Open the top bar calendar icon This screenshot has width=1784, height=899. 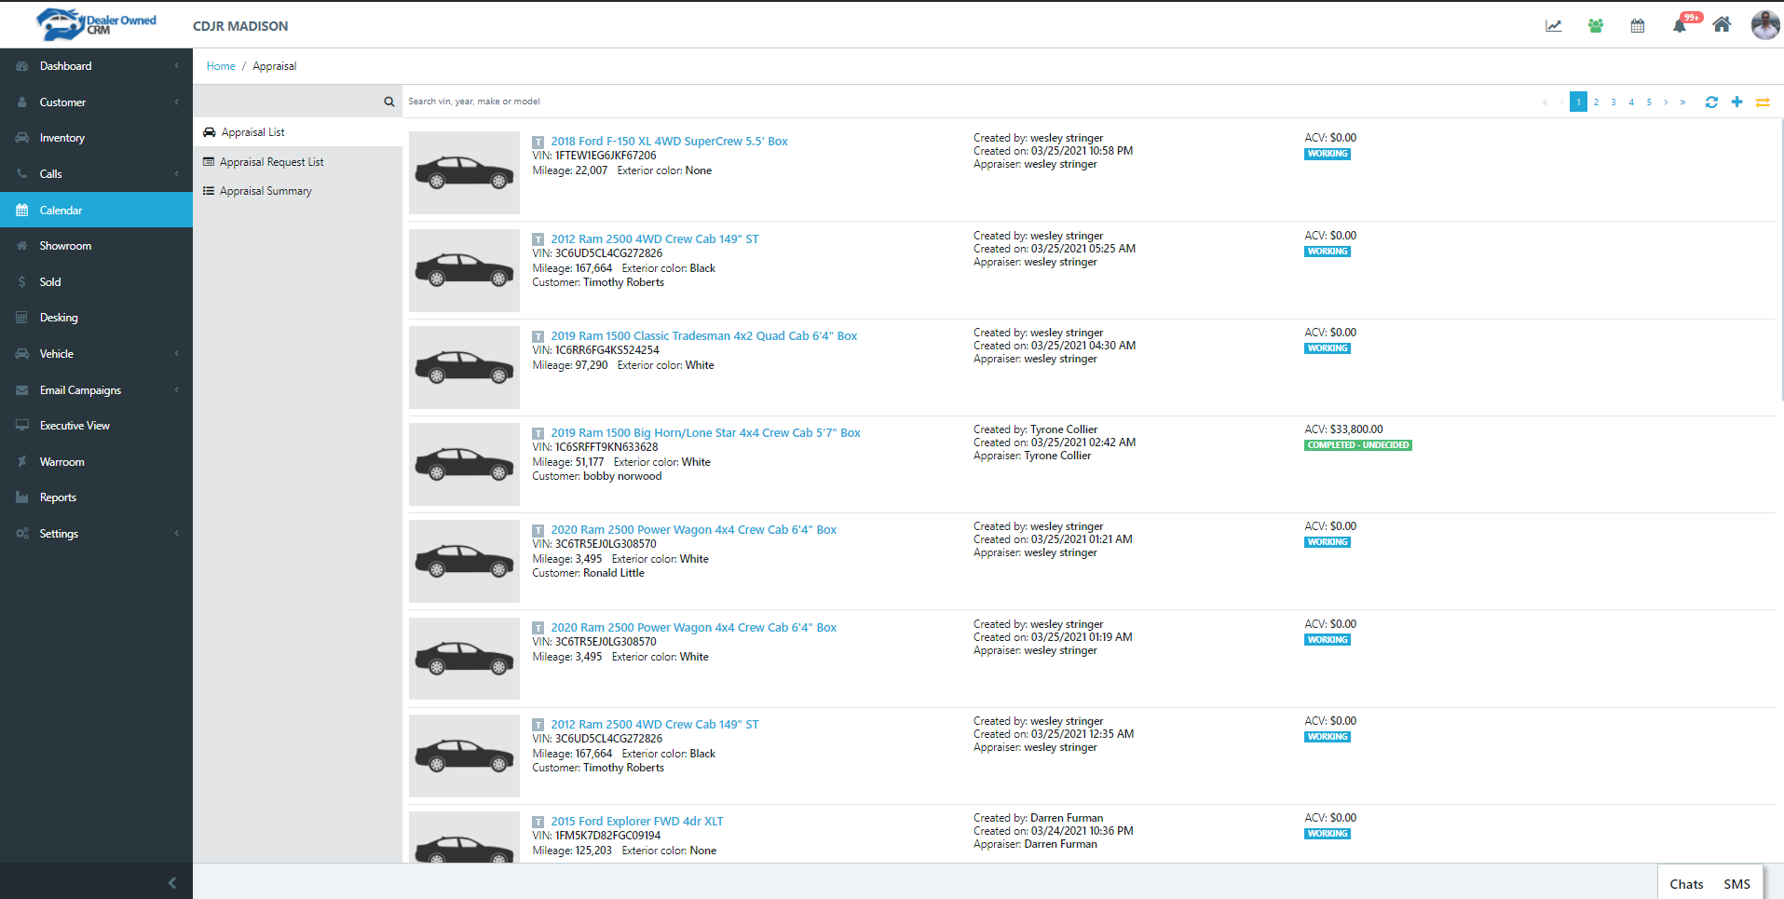point(1637,26)
